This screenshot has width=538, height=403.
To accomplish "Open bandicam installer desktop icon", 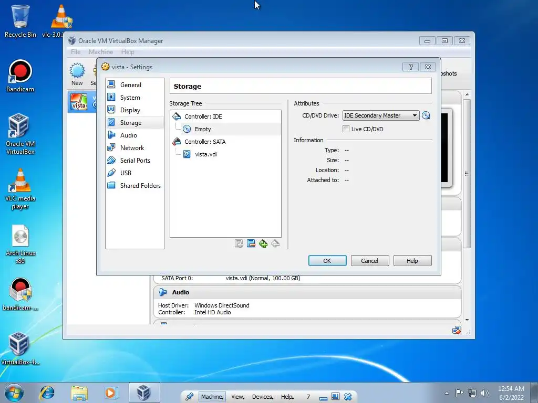I will click(x=20, y=294).
